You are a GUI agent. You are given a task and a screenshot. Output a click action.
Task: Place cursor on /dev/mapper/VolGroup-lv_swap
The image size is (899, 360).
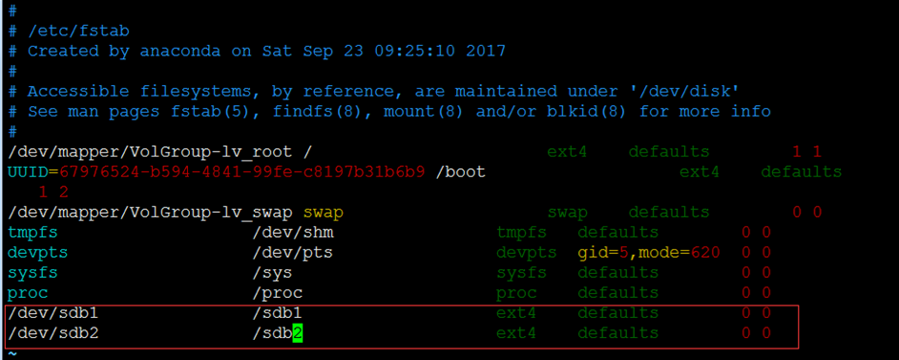(x=150, y=213)
